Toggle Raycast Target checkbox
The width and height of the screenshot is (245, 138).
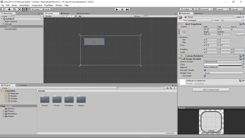point(205,70)
